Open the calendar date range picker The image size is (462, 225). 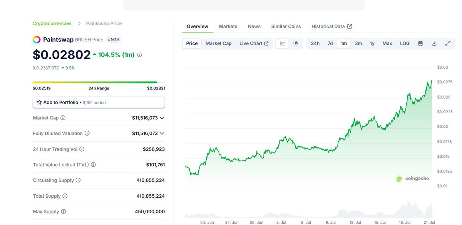click(x=420, y=43)
